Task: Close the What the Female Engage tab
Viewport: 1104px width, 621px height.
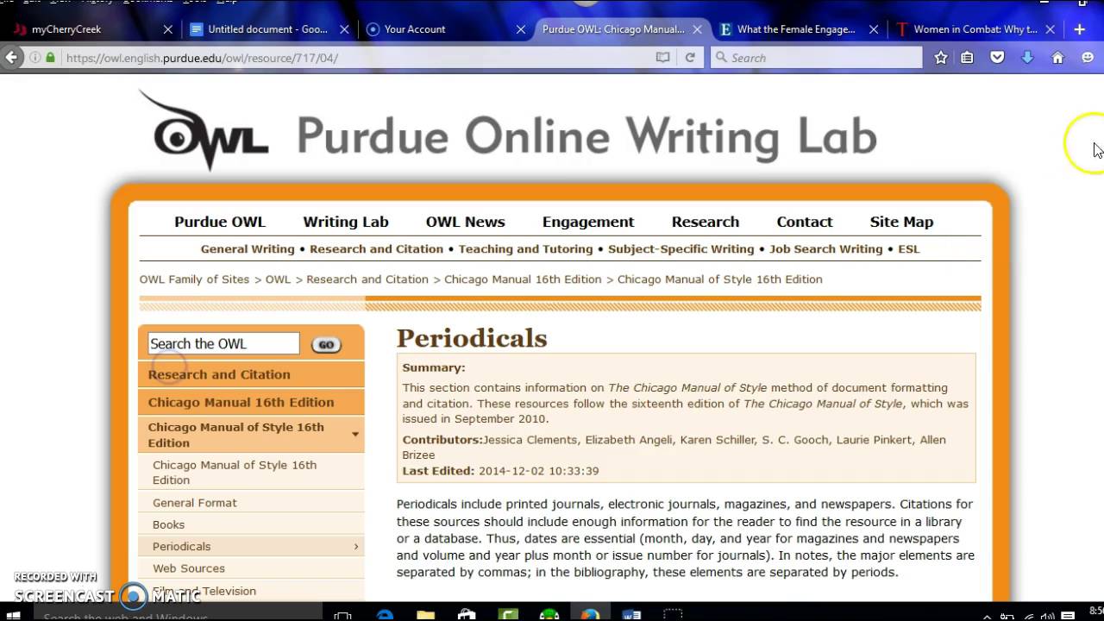Action: click(874, 29)
